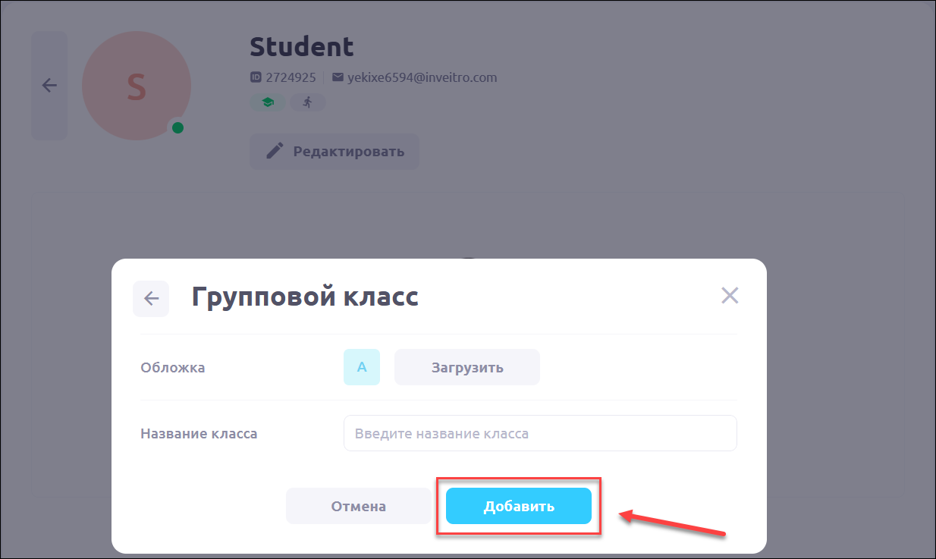Click the Название класса field label
This screenshot has height=559, width=936.
[199, 434]
